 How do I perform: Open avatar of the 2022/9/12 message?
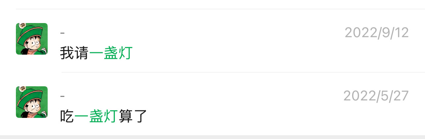coord(32,39)
